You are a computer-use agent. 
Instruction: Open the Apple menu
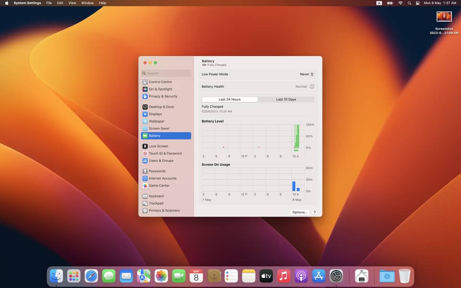[x=7, y=3]
